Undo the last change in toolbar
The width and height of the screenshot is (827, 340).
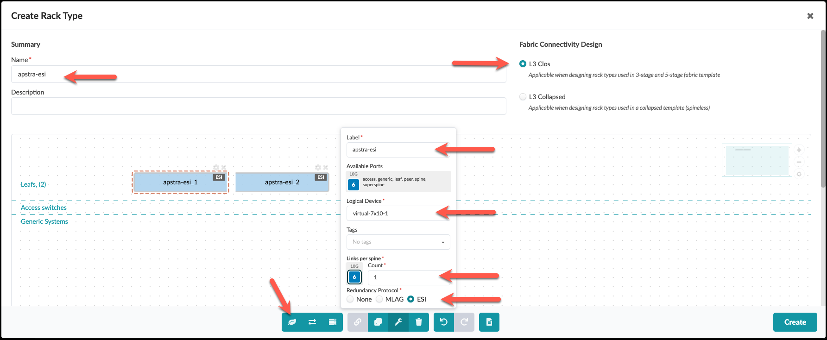click(x=444, y=322)
